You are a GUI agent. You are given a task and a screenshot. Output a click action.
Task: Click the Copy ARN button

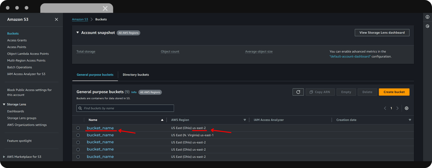point(320,92)
